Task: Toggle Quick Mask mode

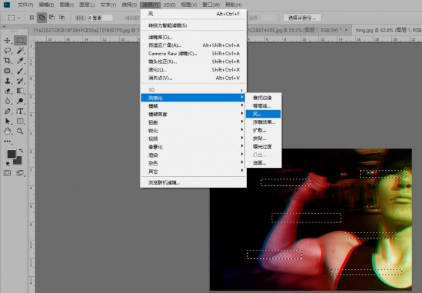Action: [x=8, y=173]
